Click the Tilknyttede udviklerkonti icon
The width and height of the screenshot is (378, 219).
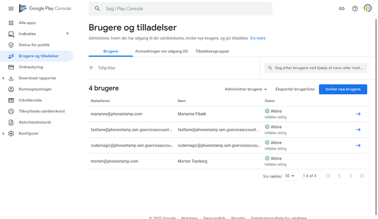tap(11, 111)
